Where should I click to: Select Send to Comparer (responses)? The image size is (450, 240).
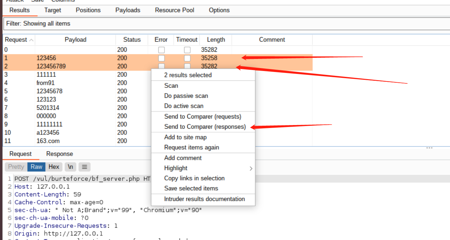pyautogui.click(x=203, y=127)
